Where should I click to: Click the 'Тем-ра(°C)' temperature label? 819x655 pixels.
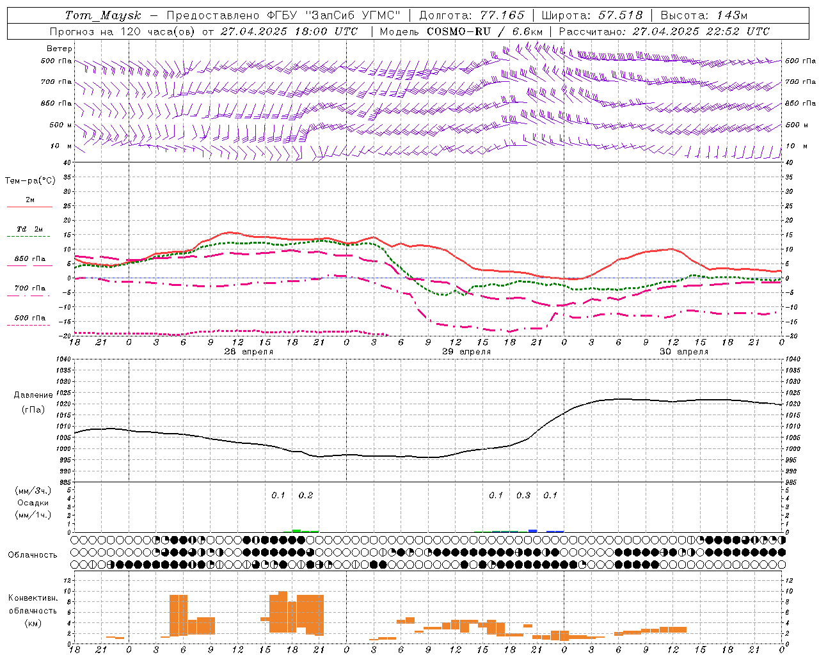click(30, 181)
